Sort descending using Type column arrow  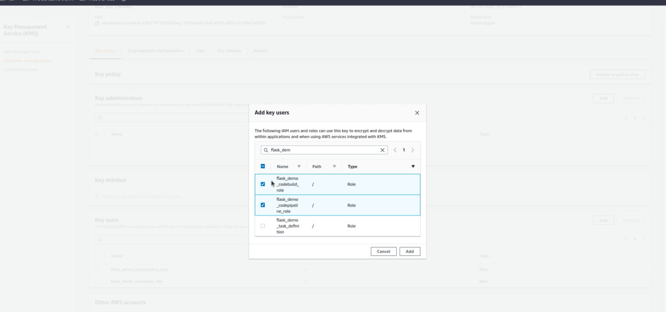point(413,167)
